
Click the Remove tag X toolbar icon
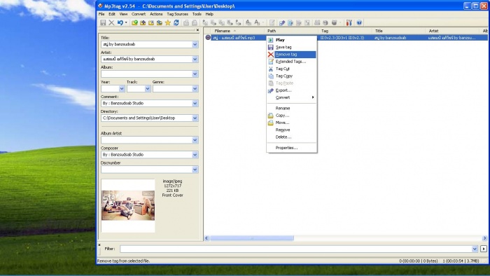111,22
